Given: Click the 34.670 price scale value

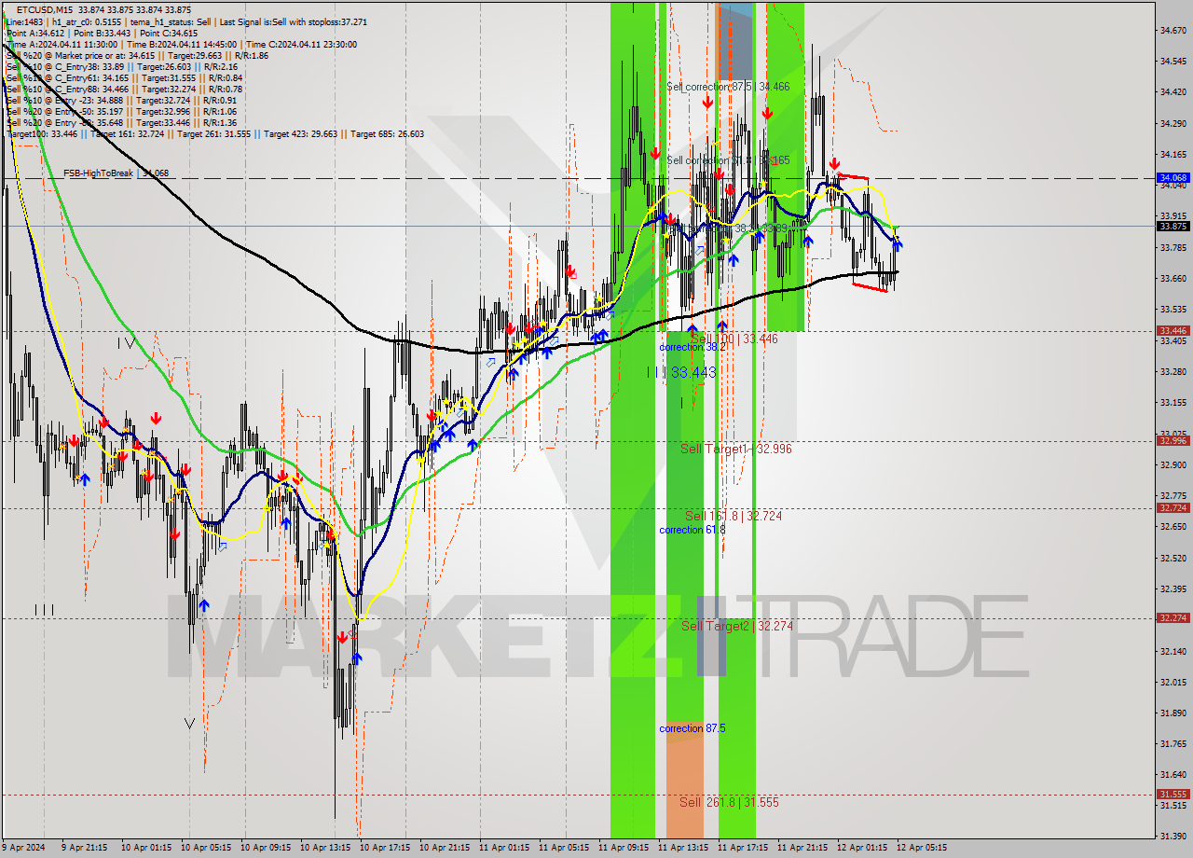Looking at the screenshot, I should 1172,31.
